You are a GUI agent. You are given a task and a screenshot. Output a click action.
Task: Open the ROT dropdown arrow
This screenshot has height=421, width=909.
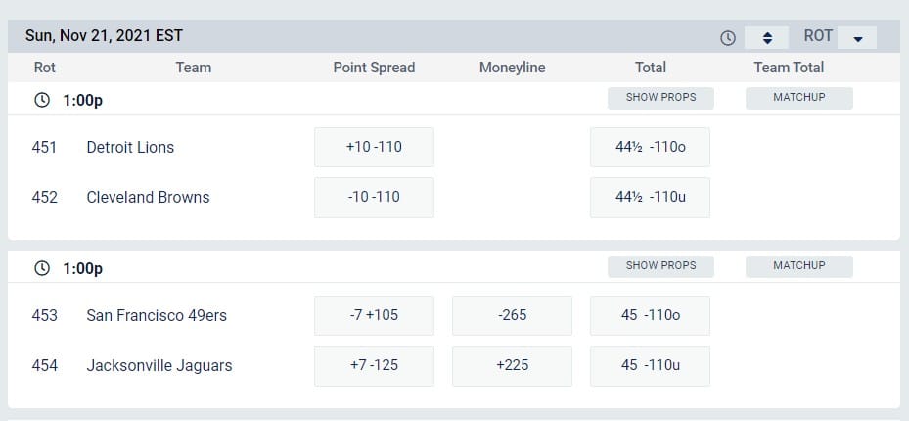[x=857, y=38]
